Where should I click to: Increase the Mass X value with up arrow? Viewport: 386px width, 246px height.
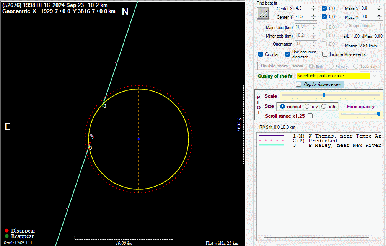(x=379, y=7)
